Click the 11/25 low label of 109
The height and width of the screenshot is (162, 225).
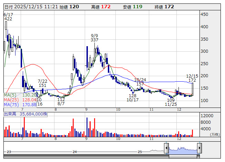(x=171, y=102)
